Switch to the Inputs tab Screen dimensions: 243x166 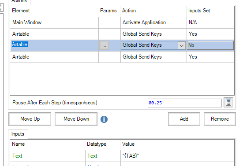tap(18, 134)
